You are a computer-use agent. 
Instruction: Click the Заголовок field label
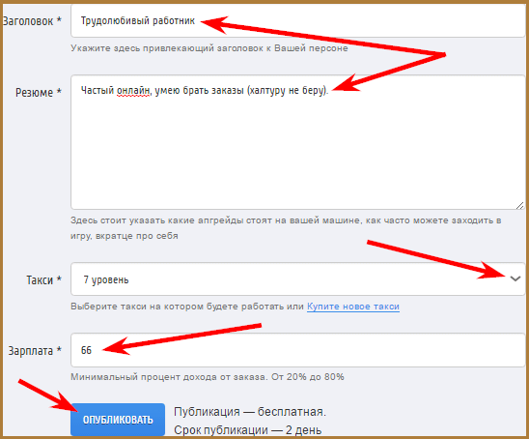[32, 21]
